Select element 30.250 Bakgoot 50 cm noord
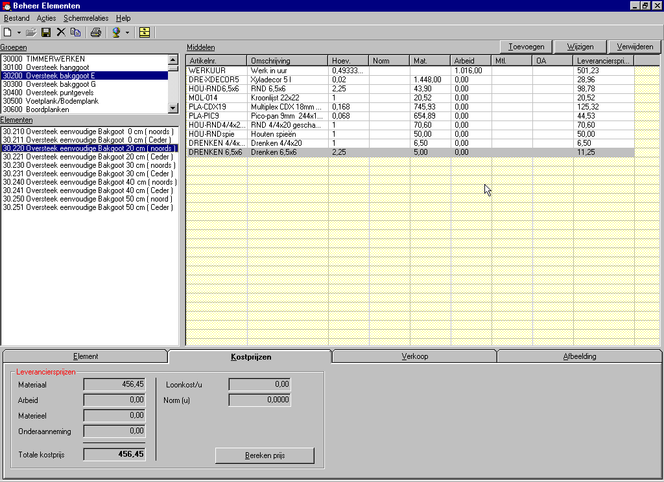This screenshot has height=482, width=664. (x=89, y=200)
